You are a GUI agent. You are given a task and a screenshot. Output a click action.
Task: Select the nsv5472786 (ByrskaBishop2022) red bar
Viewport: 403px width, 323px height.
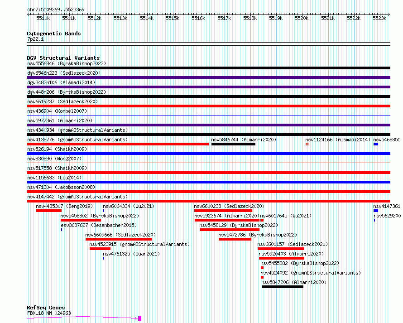click(235, 239)
